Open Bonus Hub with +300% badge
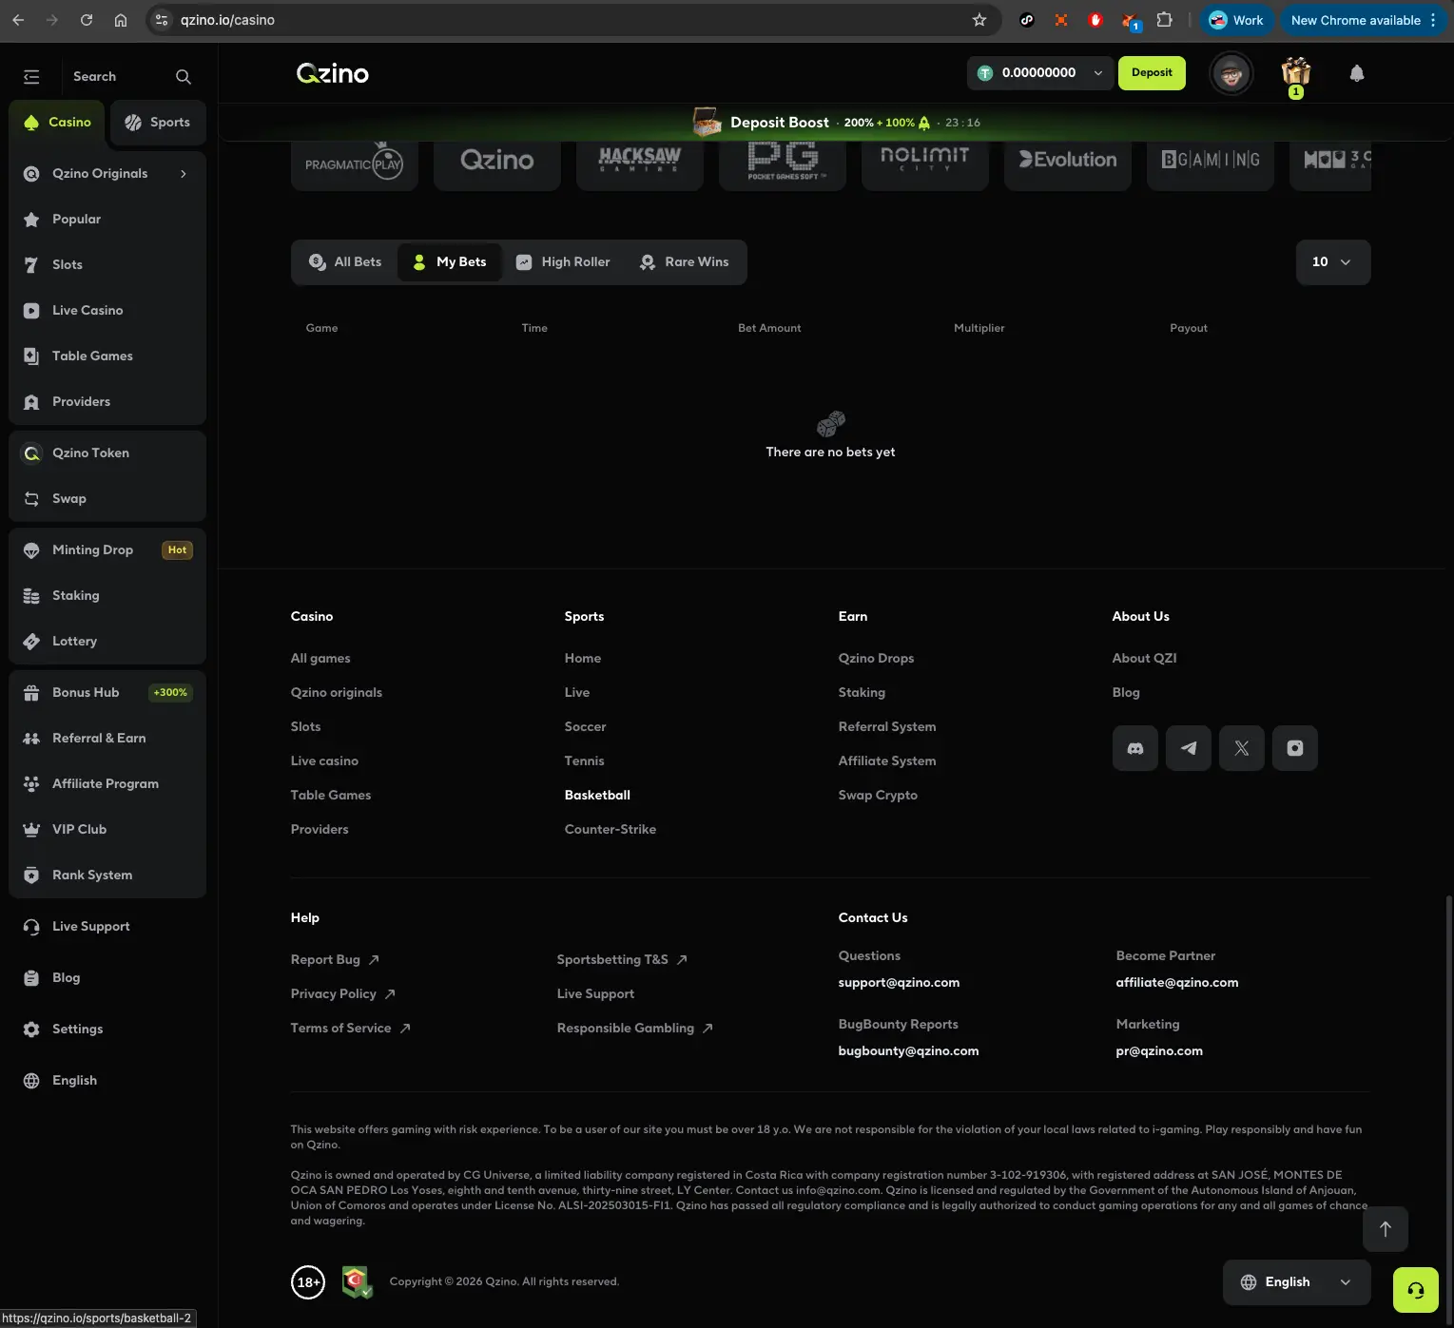Image resolution: width=1454 pixels, height=1328 pixels. pos(107,693)
